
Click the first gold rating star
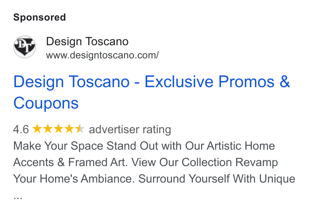37,129
